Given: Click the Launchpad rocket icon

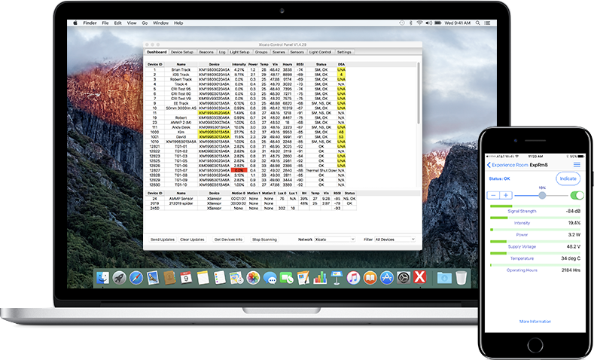Looking at the screenshot, I should coord(117,278).
